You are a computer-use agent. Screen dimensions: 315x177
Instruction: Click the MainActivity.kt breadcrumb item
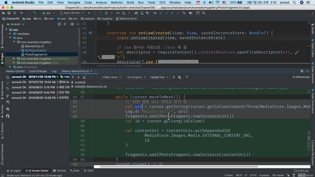pyautogui.click(x=126, y=19)
